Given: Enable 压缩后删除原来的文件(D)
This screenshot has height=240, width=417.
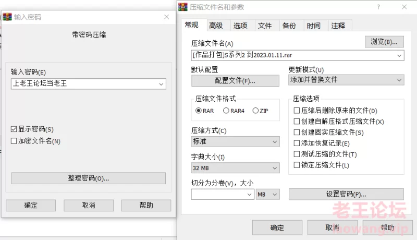Looking at the screenshot, I should coord(297,111).
